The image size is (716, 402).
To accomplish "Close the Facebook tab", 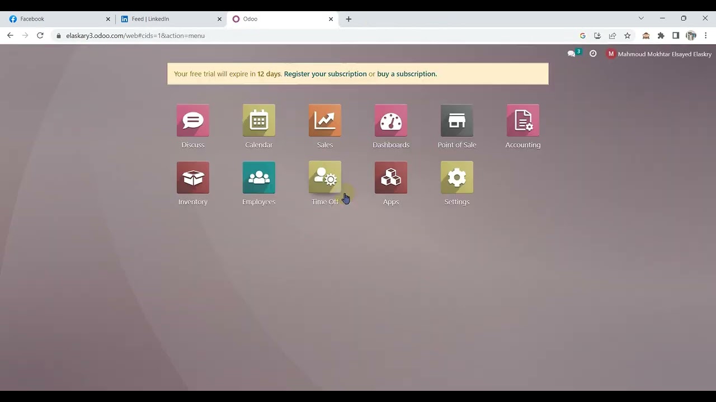I will click(108, 19).
